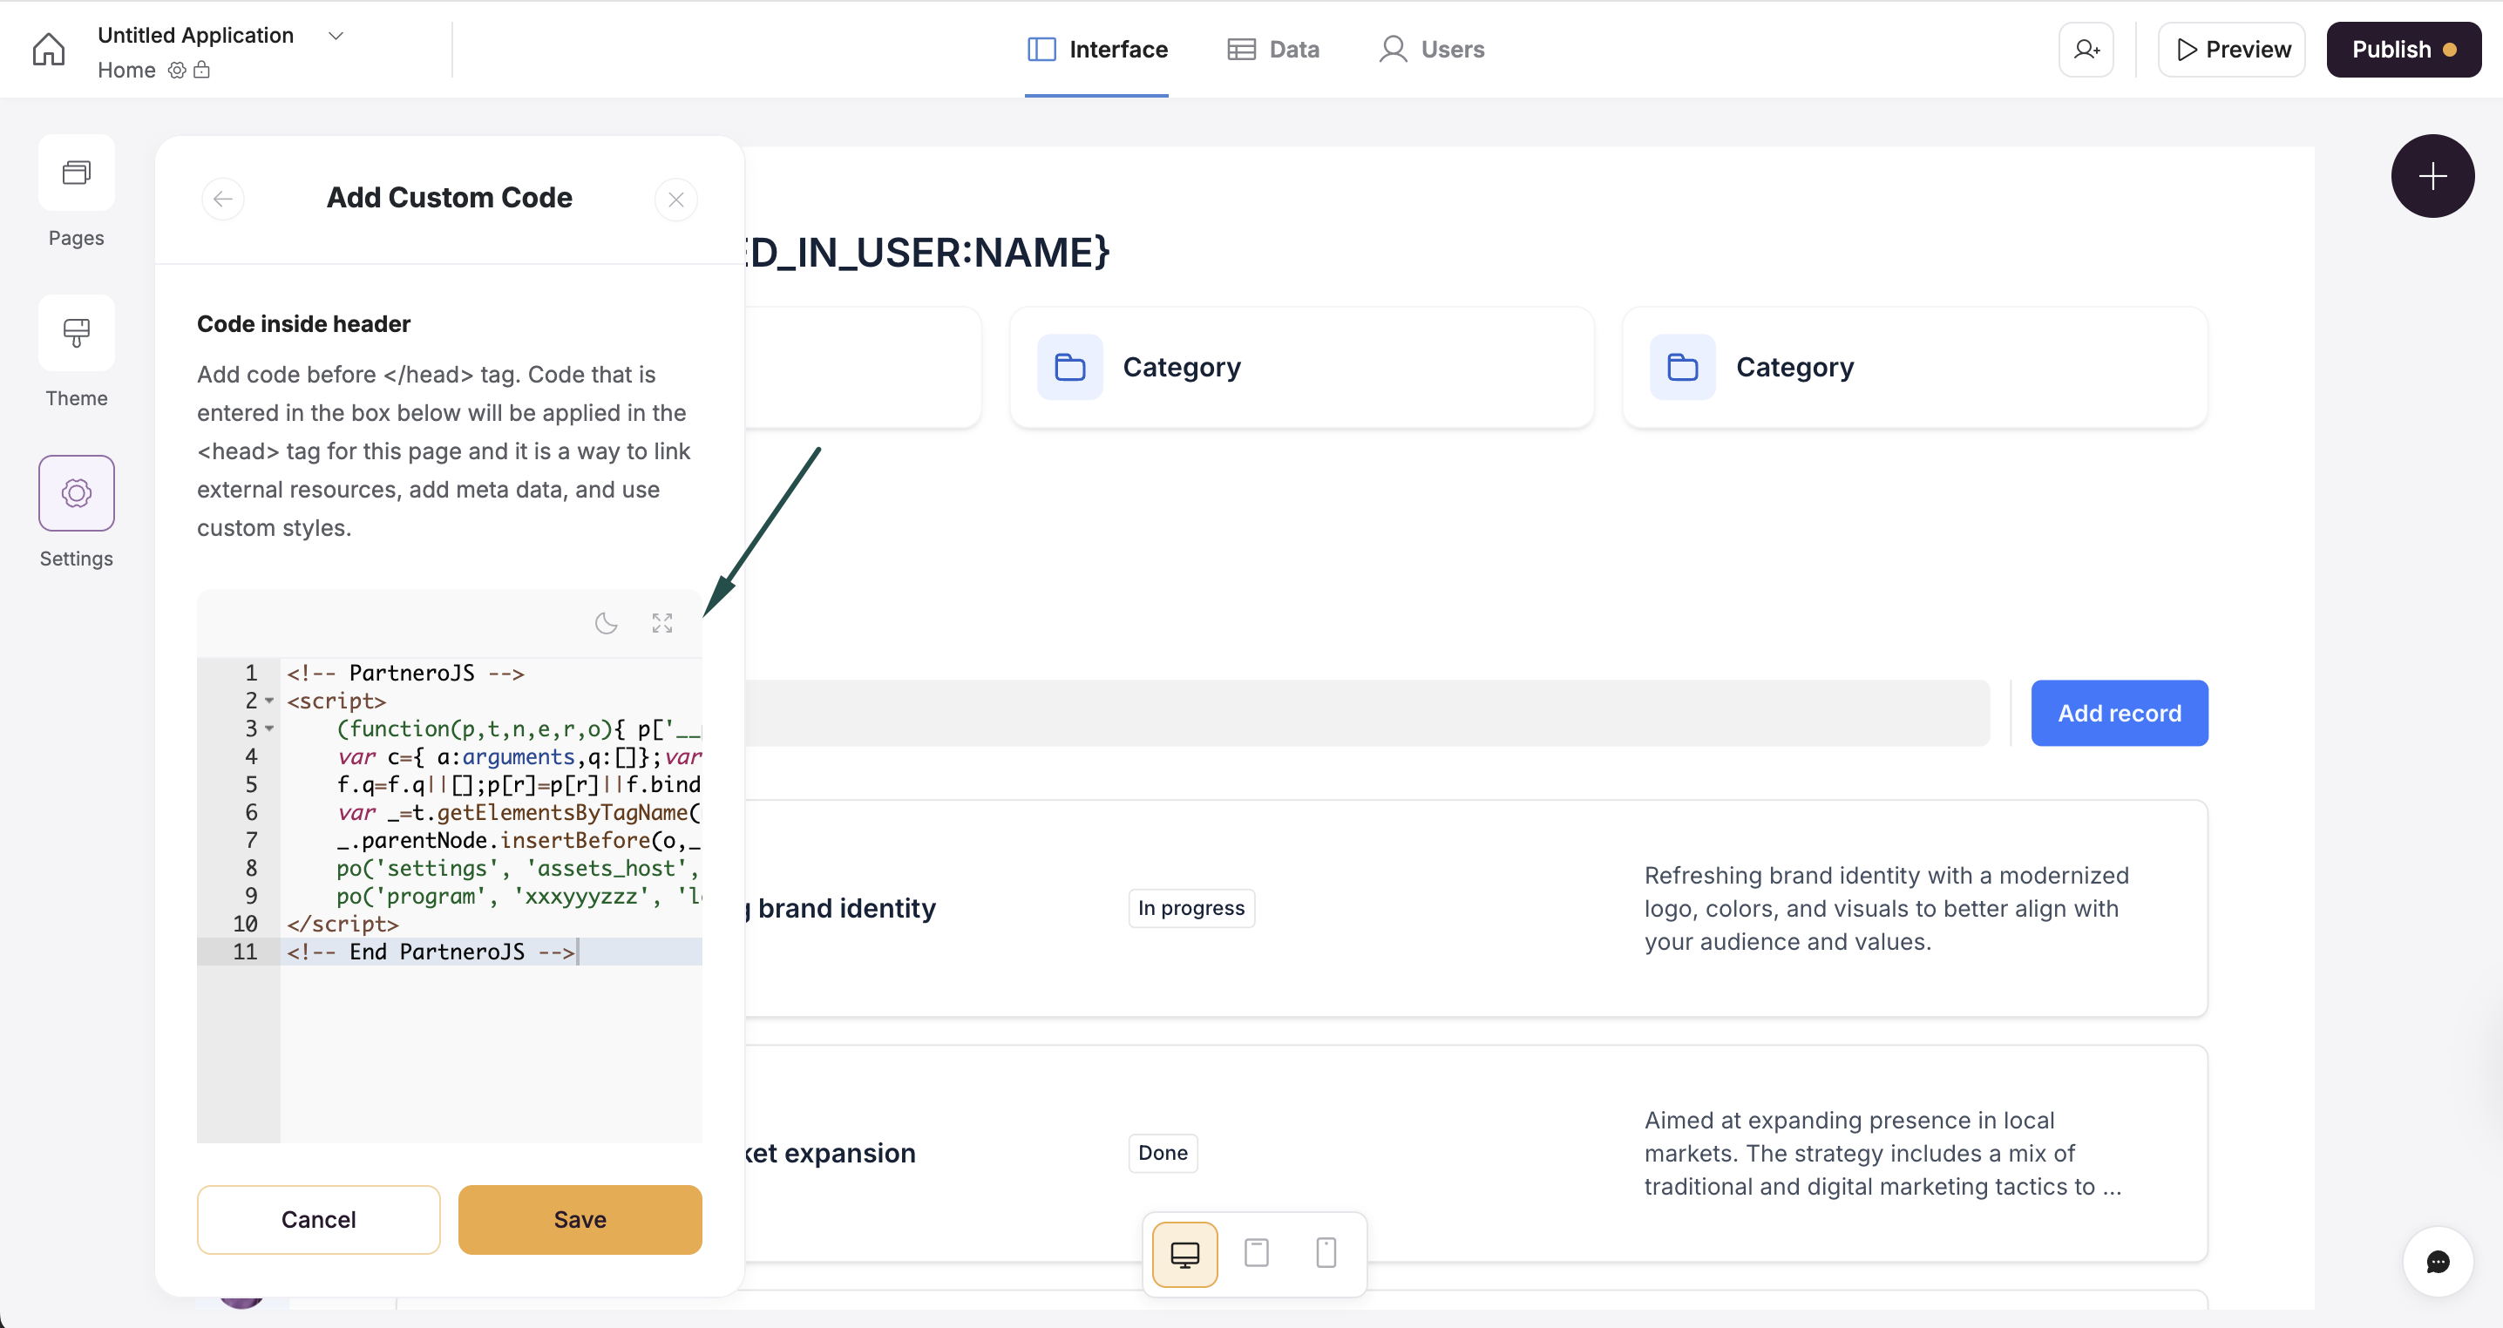Screen dimensions: 2503x1328
Task: Click the Code inside header heading
Action: pyautogui.click(x=304, y=324)
